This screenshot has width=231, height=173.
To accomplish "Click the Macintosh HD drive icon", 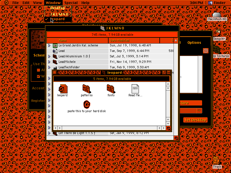I will [217, 15].
